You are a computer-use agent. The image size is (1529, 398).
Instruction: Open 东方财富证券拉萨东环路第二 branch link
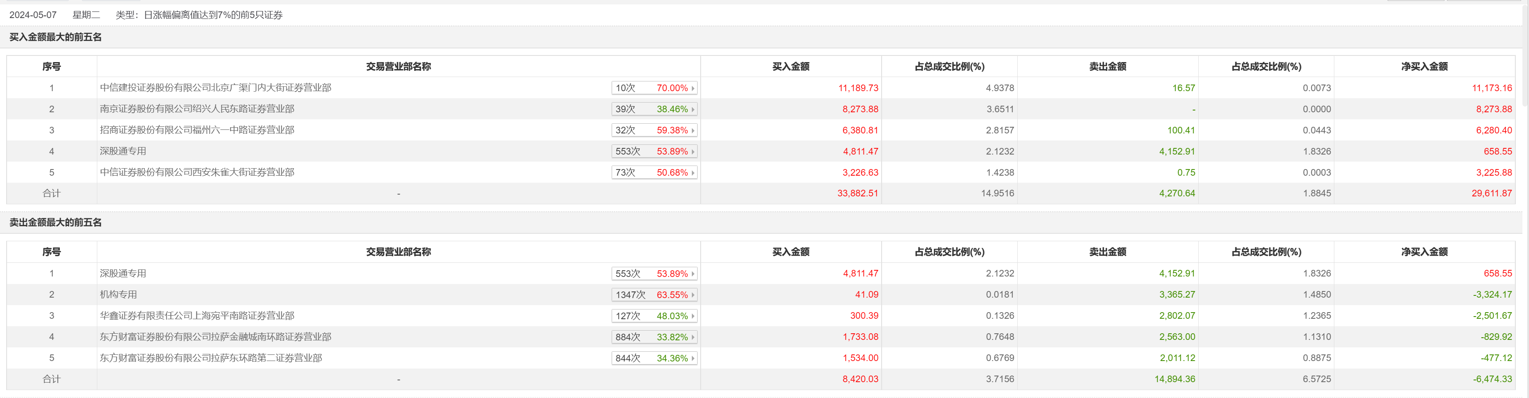click(x=211, y=358)
